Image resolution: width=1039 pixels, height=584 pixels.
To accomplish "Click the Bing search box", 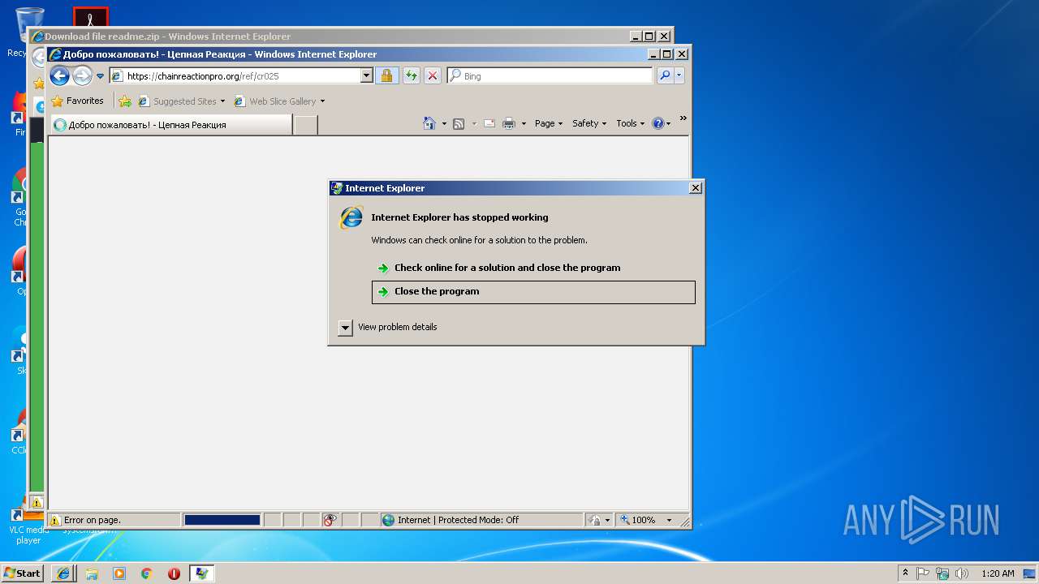I will pyautogui.click(x=550, y=76).
